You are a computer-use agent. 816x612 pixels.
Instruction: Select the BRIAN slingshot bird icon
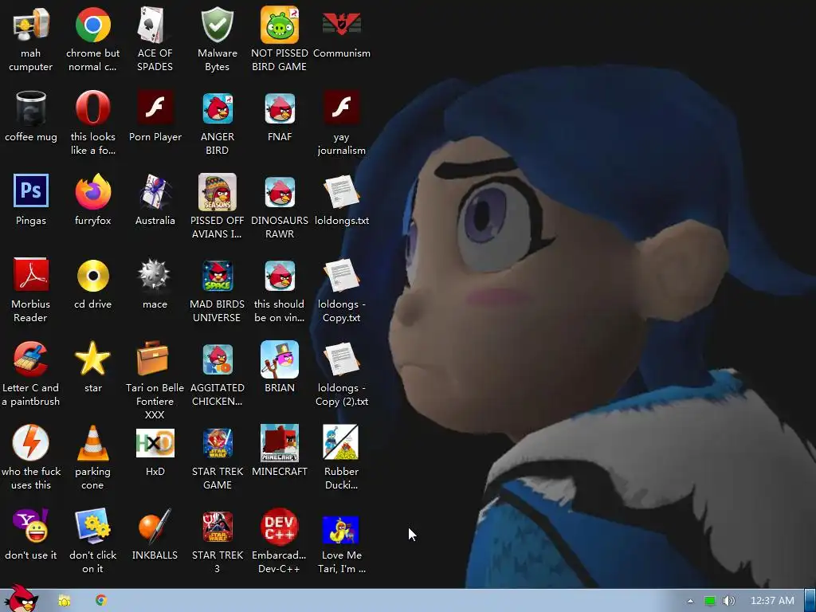click(x=280, y=359)
